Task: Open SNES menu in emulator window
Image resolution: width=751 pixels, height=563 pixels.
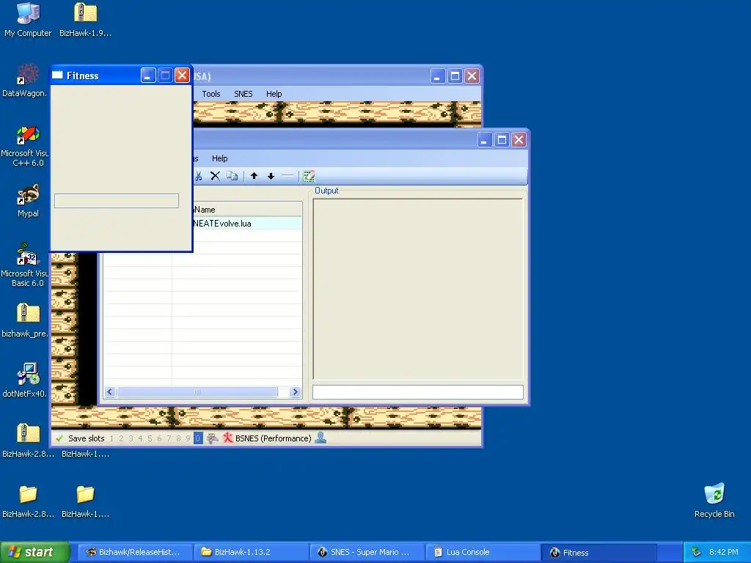Action: pyautogui.click(x=243, y=94)
